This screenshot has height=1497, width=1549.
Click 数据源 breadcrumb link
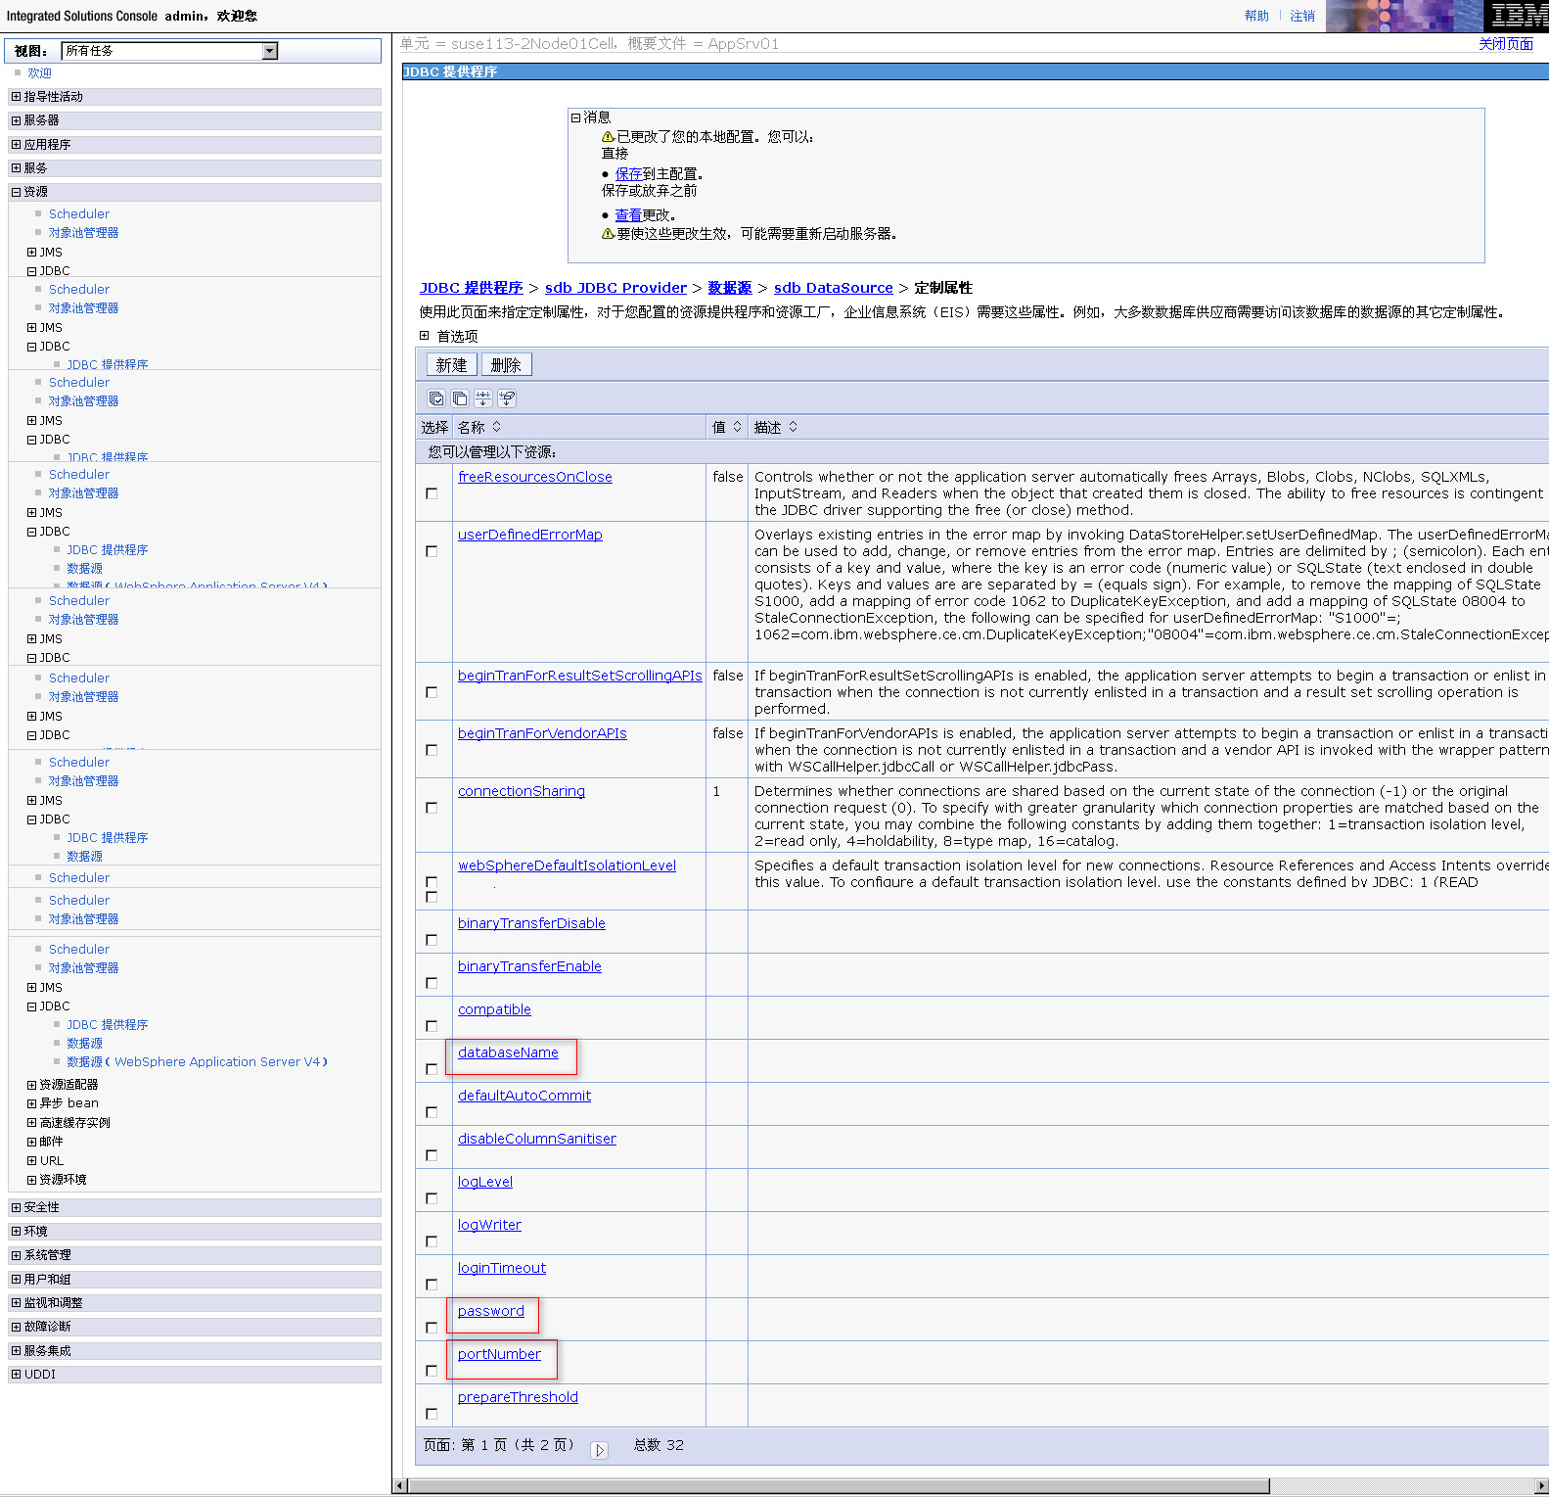point(729,288)
